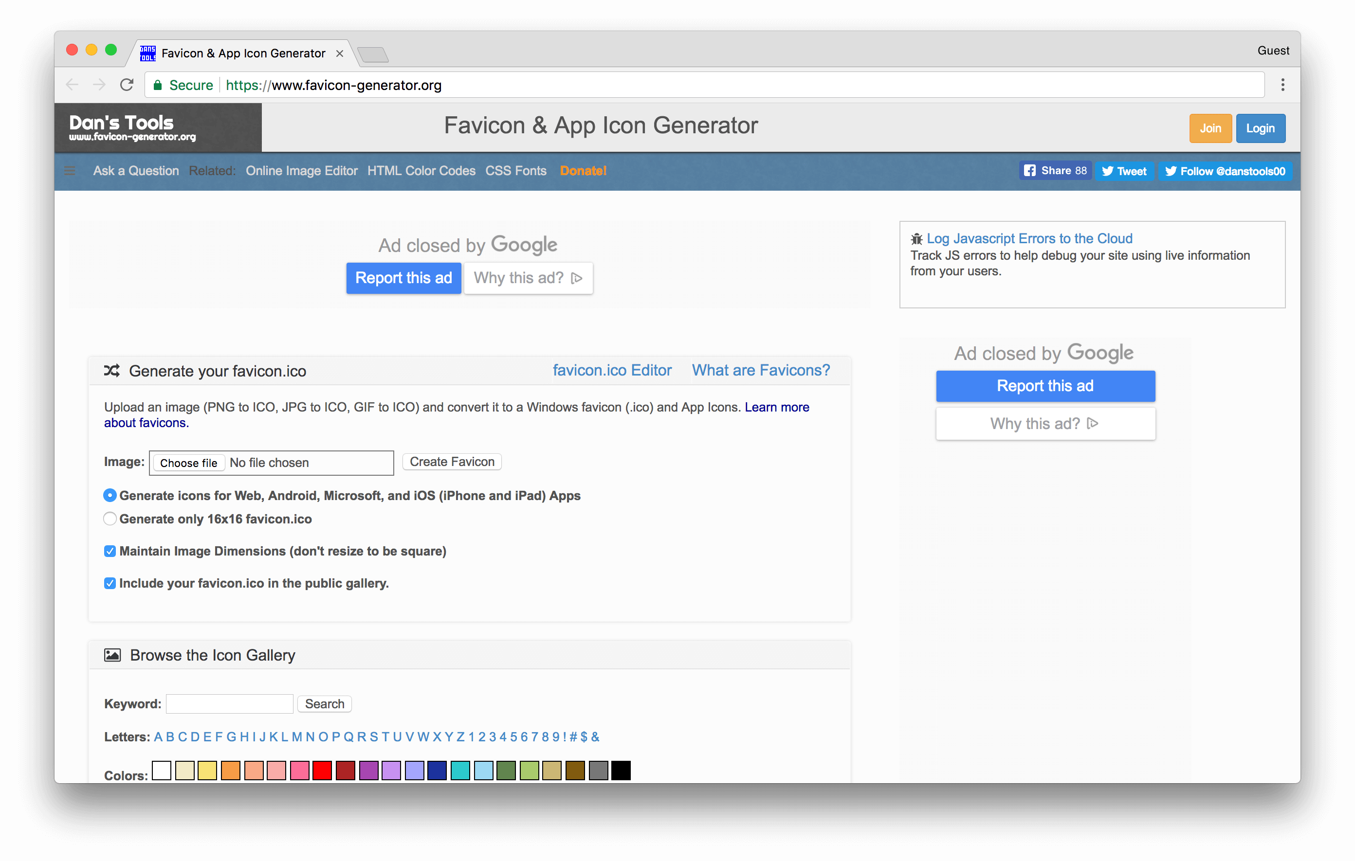
Task: Uncheck Maintain Image Dimensions checkbox
Action: point(110,551)
